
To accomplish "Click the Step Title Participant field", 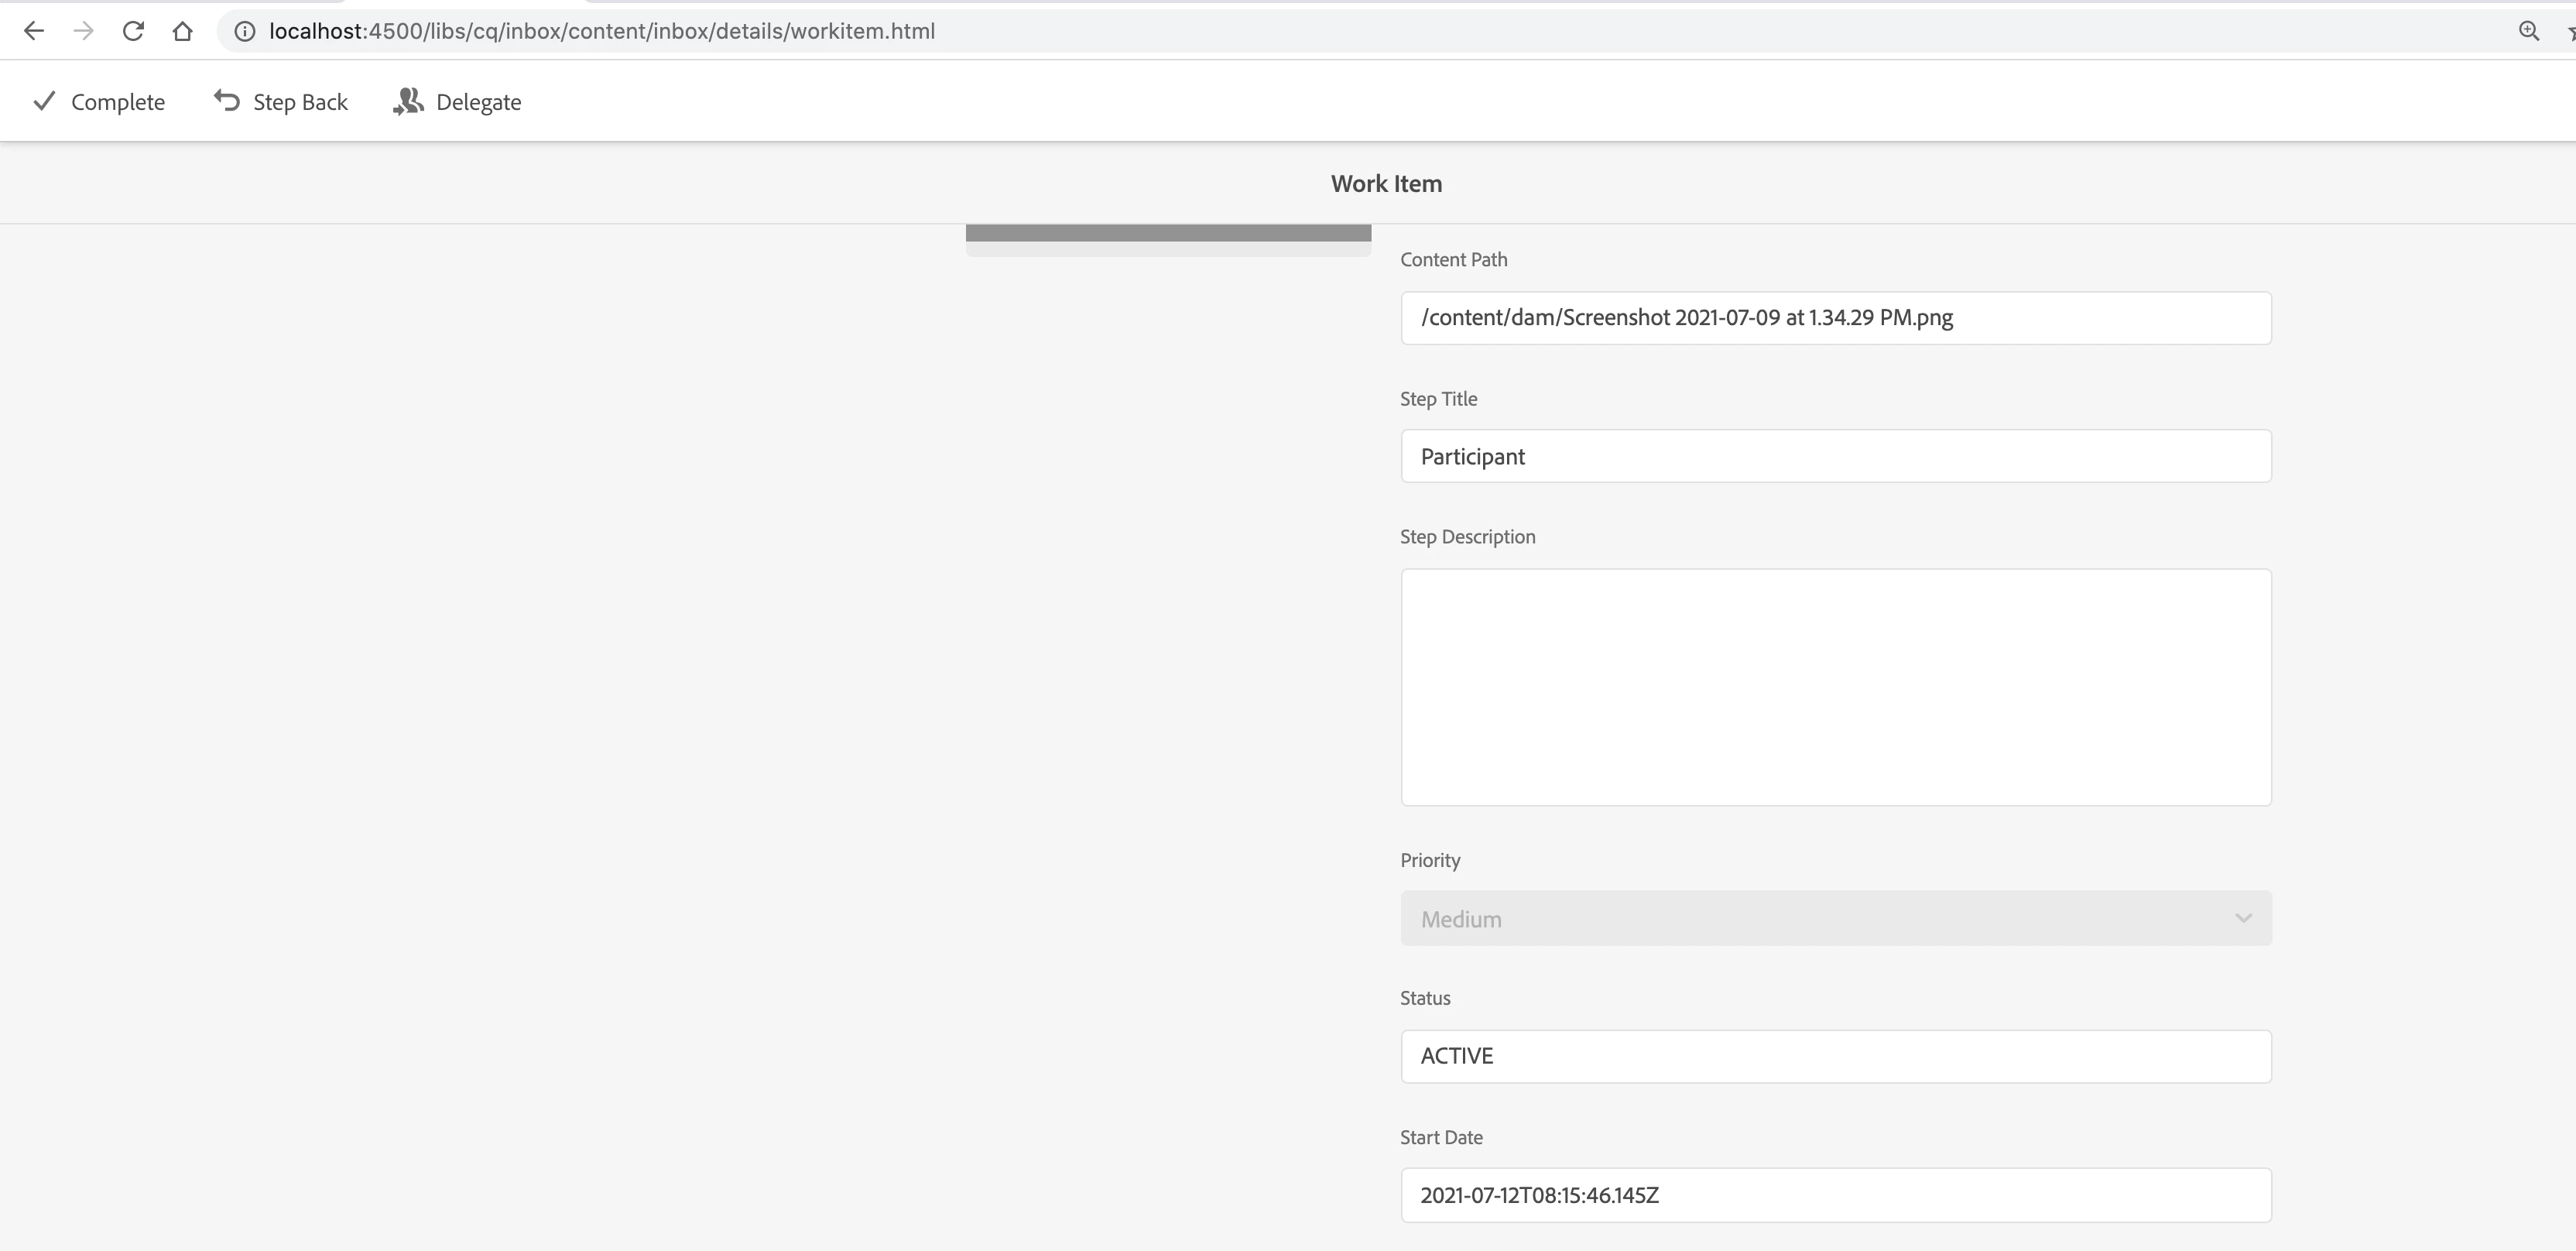I will point(1835,456).
